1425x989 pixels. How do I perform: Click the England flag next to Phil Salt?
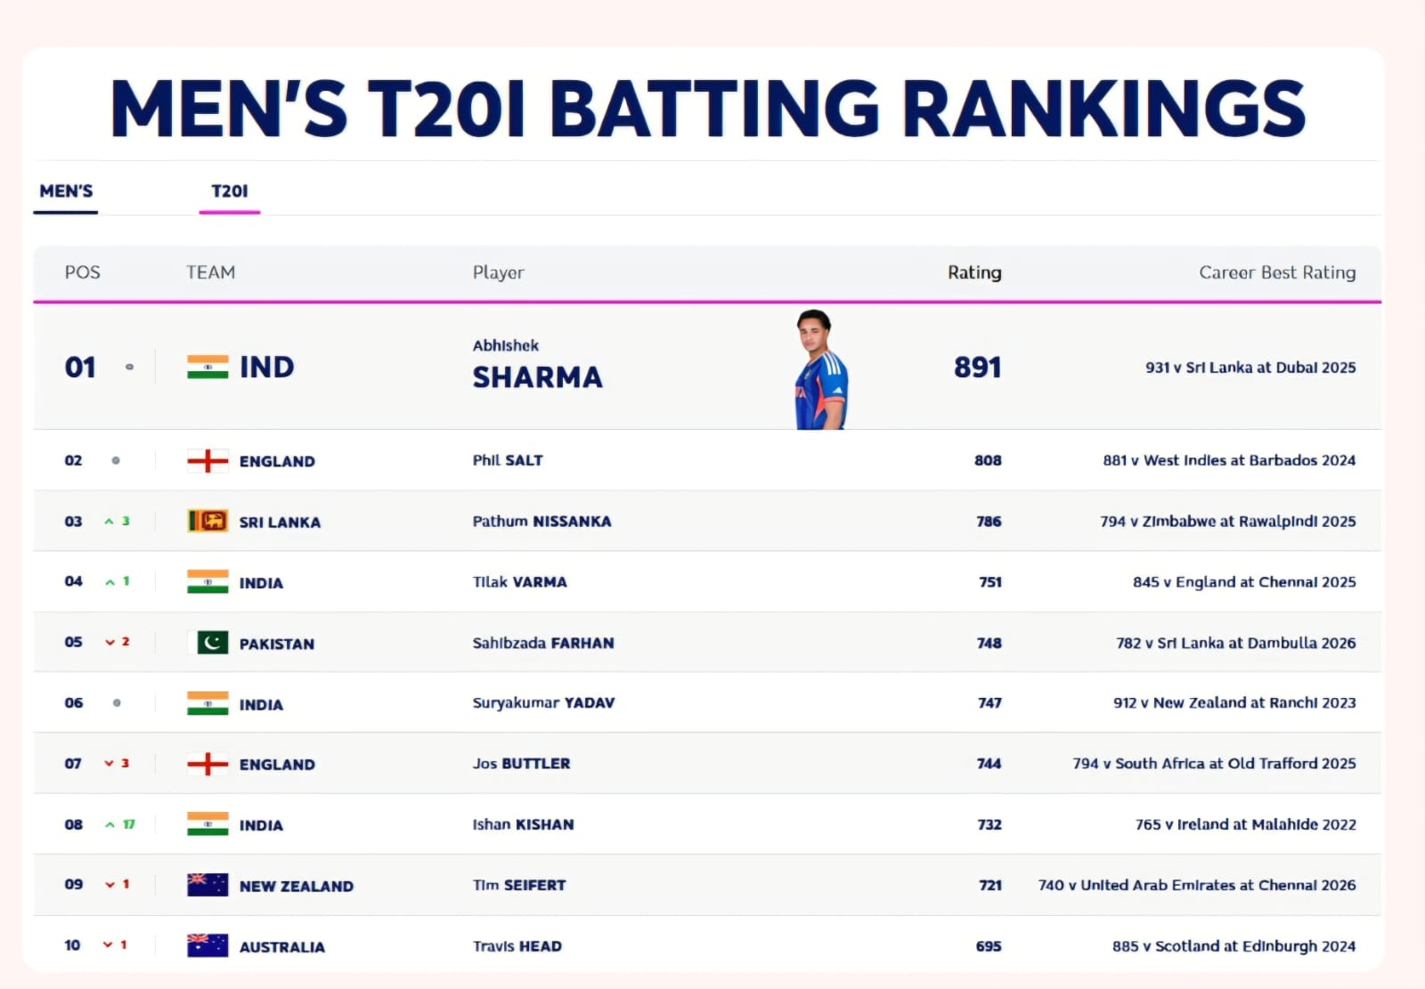coord(208,460)
